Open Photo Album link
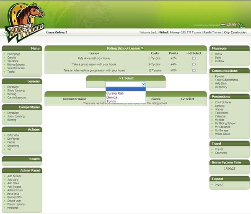This screenshot has height=214, width=251. [x=223, y=134]
